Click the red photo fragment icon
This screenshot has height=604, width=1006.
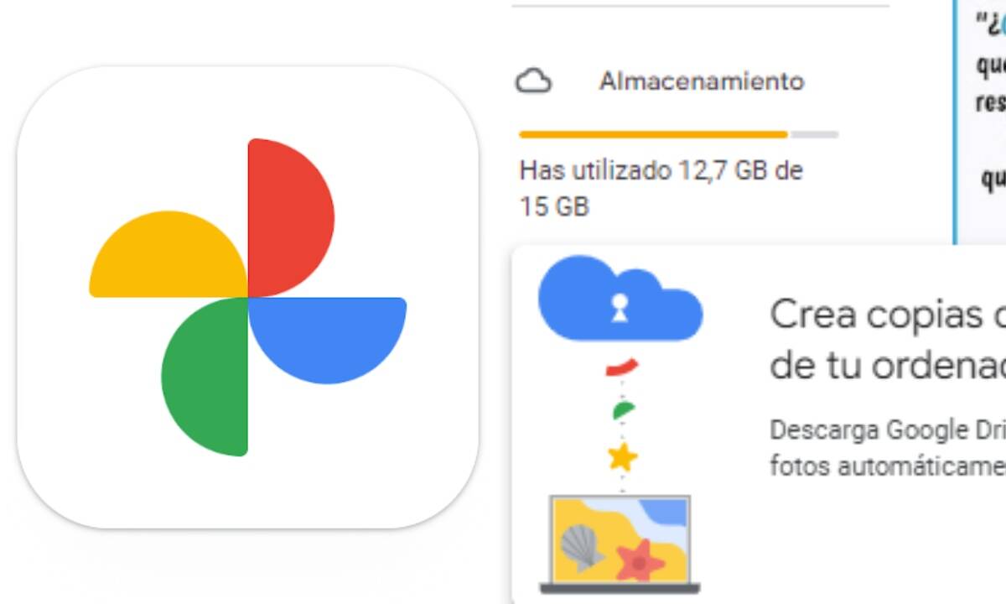coord(620,367)
